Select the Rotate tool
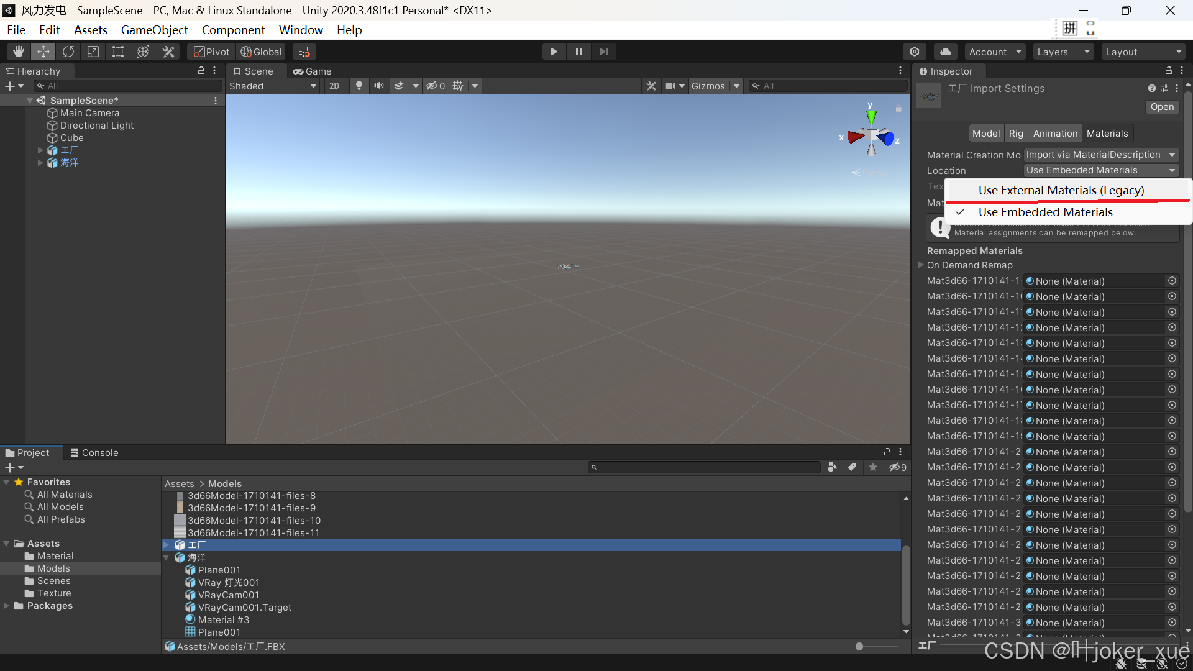This screenshot has width=1193, height=671. coord(68,51)
